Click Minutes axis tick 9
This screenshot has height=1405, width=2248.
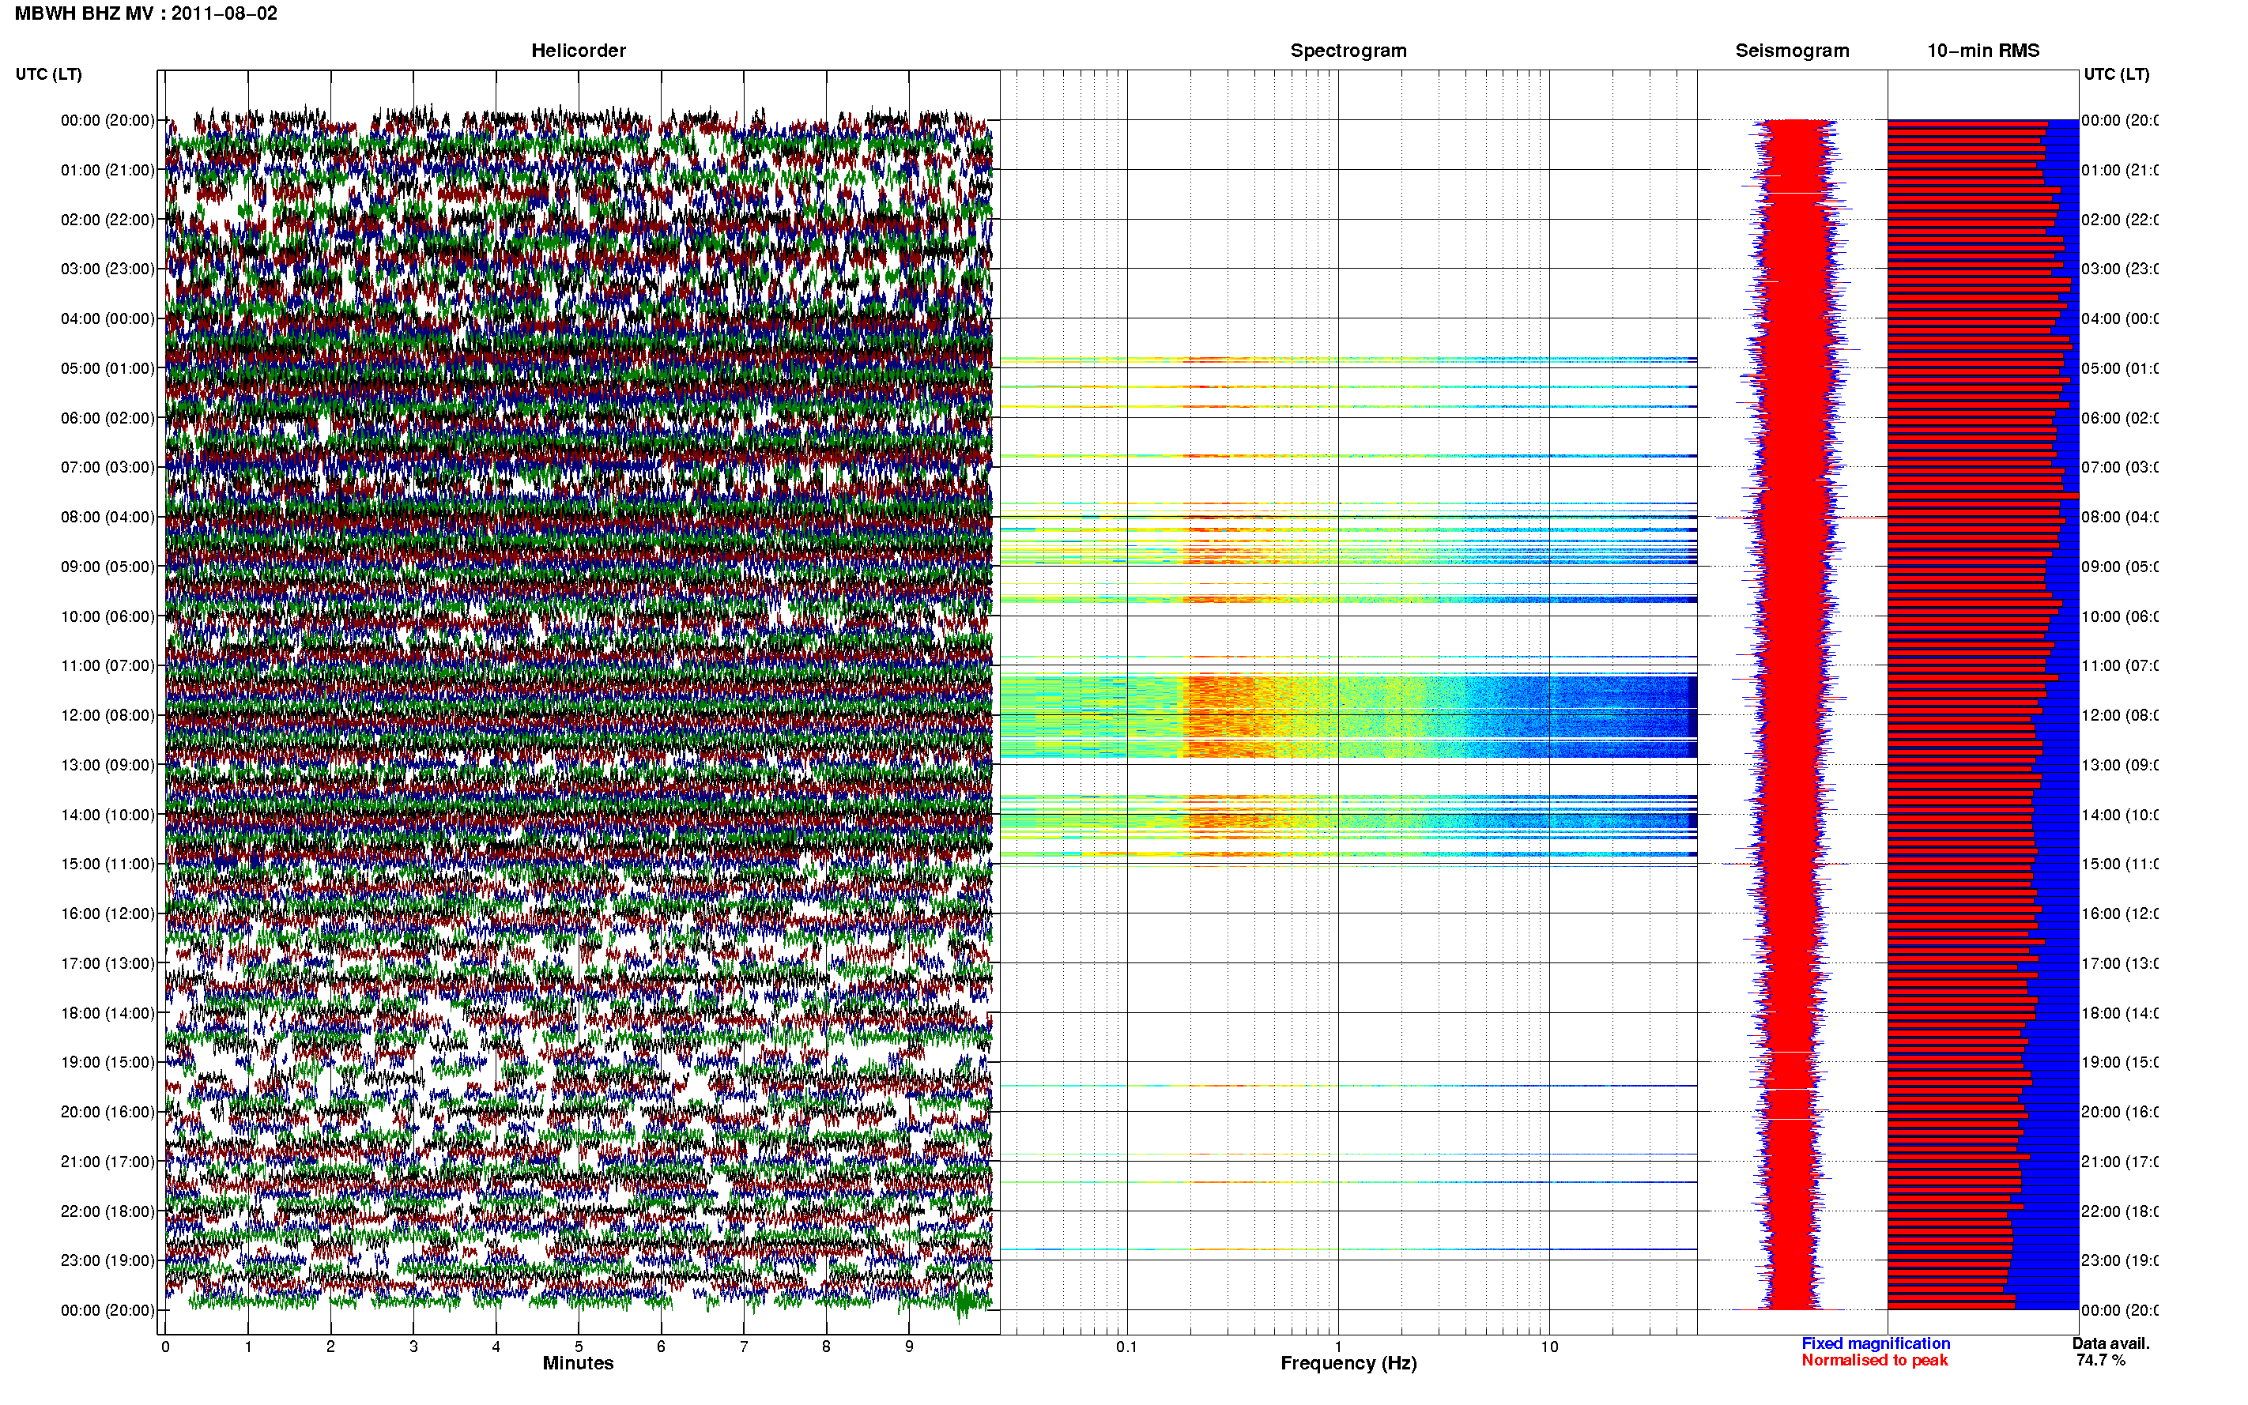tap(909, 1347)
